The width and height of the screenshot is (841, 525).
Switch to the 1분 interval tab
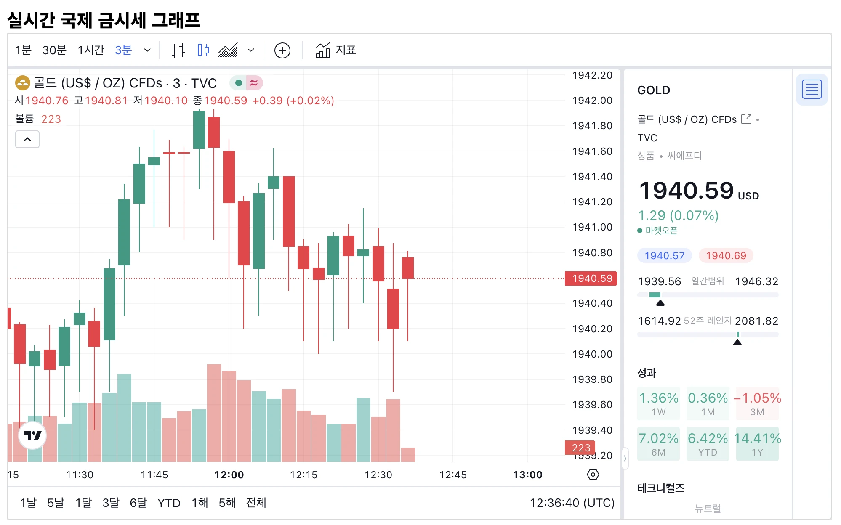(23, 50)
